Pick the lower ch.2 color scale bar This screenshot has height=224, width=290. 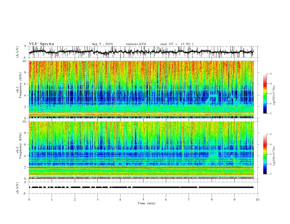(x=265, y=154)
